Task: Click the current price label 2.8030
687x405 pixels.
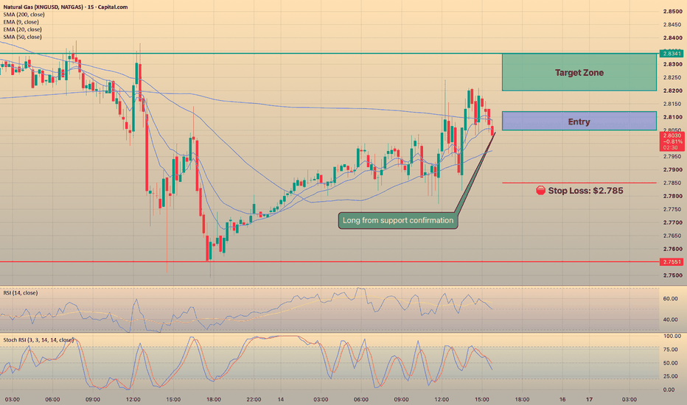Action: tap(672, 135)
